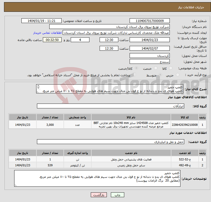
Task: Click goods name cell کلمپ جمپر مدل 1424508
Action: [x=131, y=125]
